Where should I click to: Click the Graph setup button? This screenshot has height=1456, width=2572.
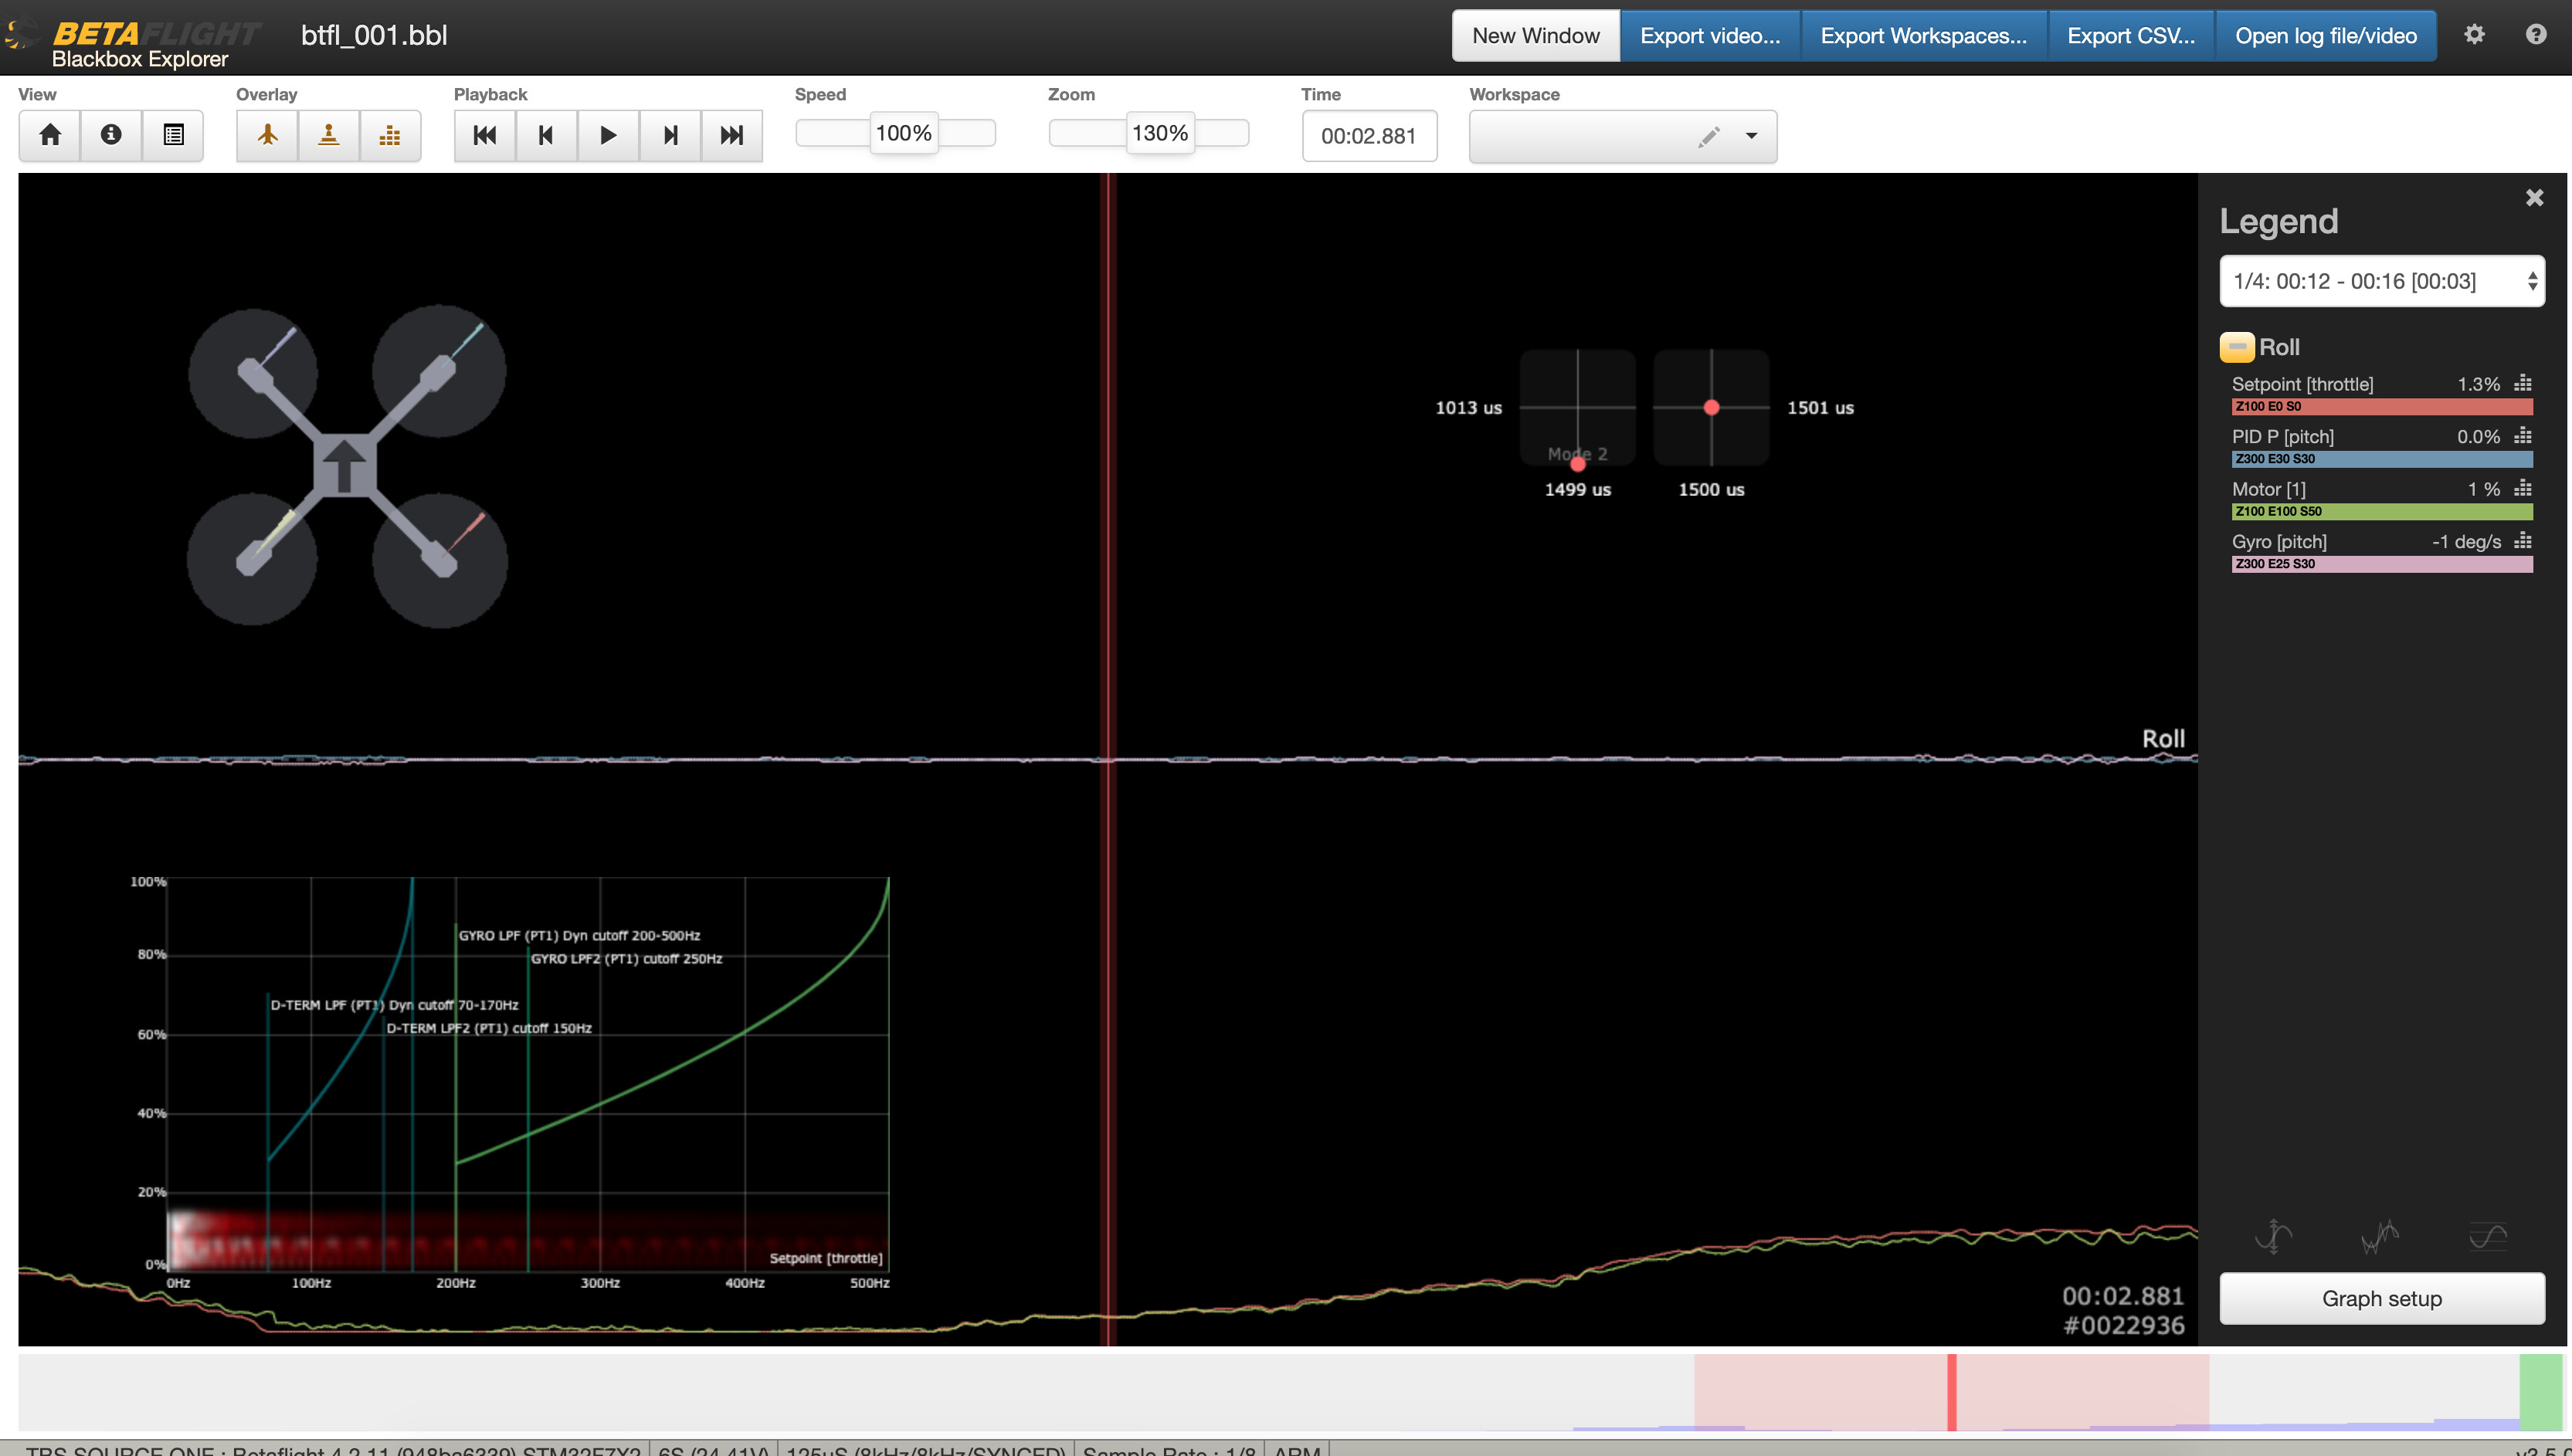point(2381,1298)
